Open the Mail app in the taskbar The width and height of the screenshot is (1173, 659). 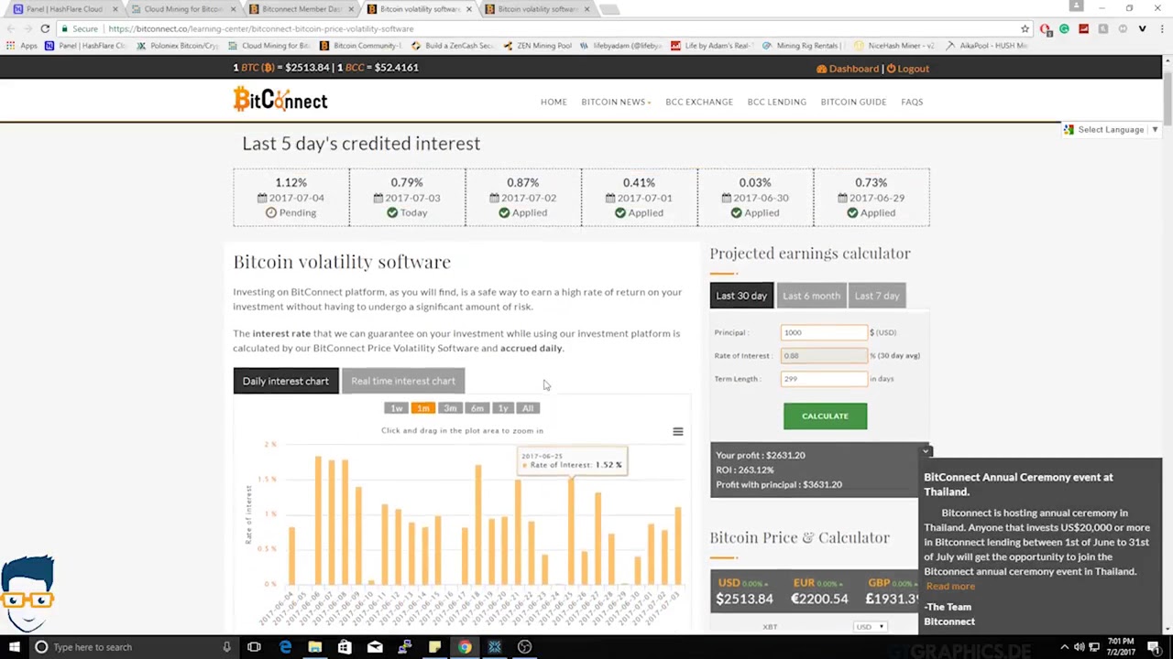pos(375,647)
